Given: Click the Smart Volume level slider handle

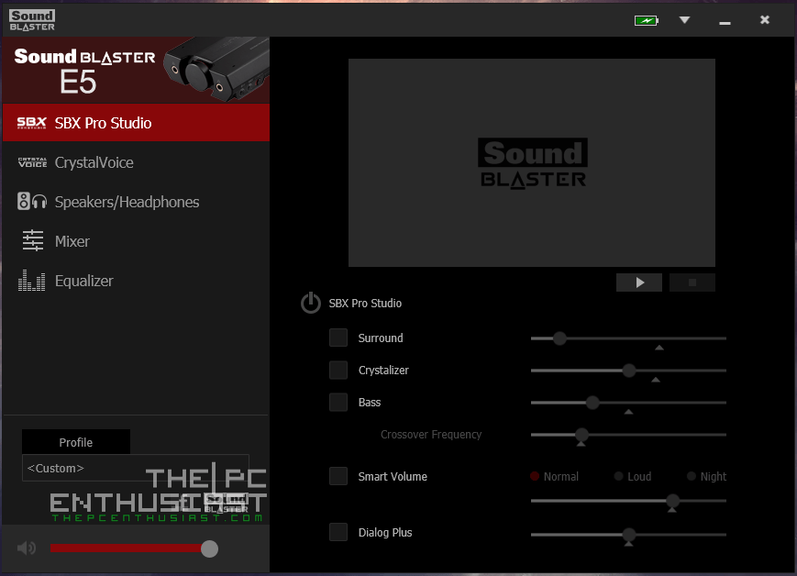Looking at the screenshot, I should [x=672, y=501].
